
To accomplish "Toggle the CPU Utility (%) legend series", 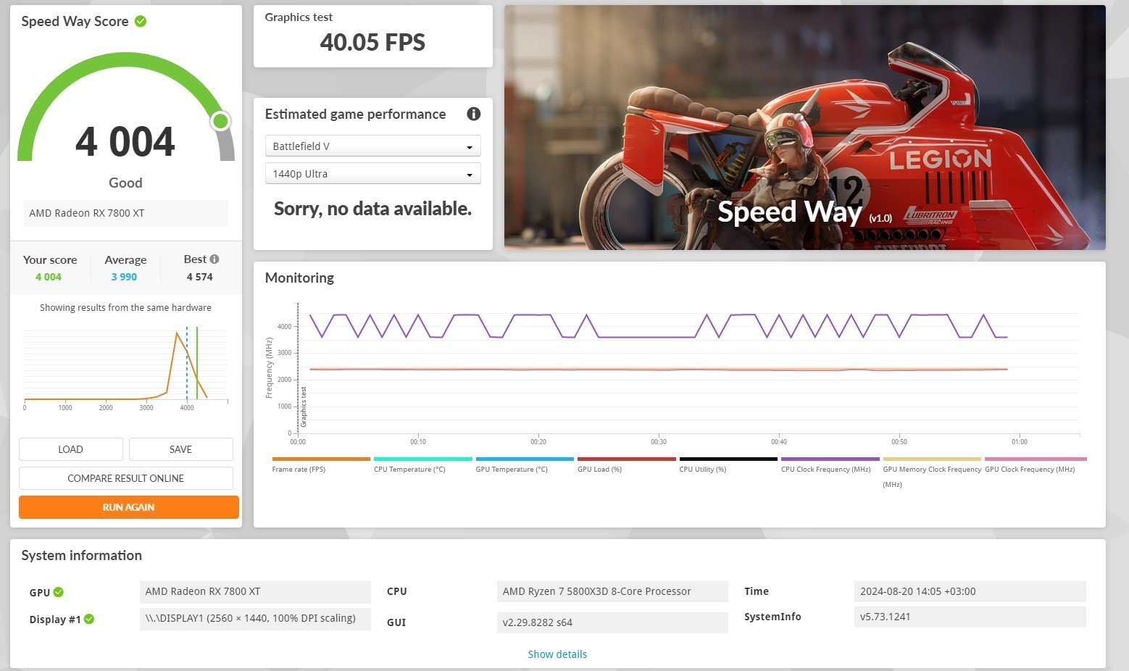I will tap(728, 464).
